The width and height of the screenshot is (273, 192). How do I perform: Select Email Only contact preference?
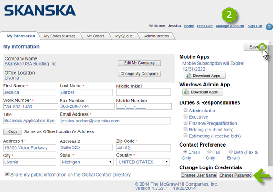[185, 152]
